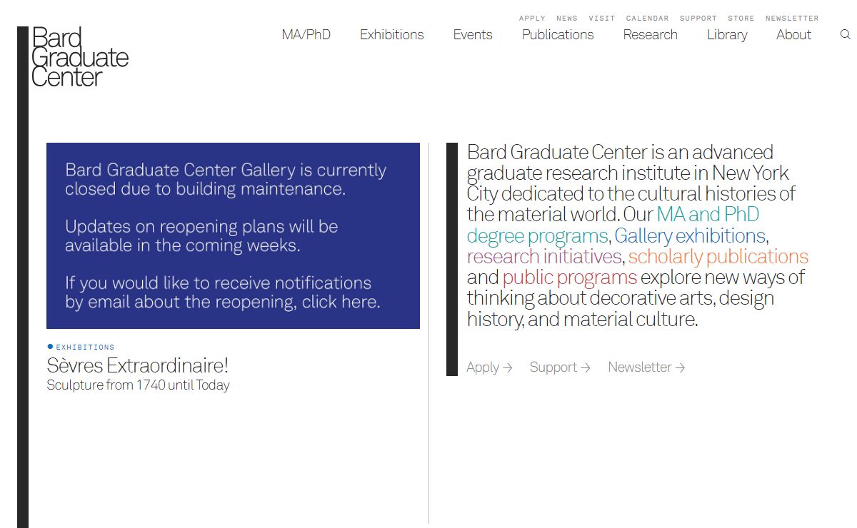The height and width of the screenshot is (528, 857).
Task: Click the Apply arrow link
Action: coord(489,367)
